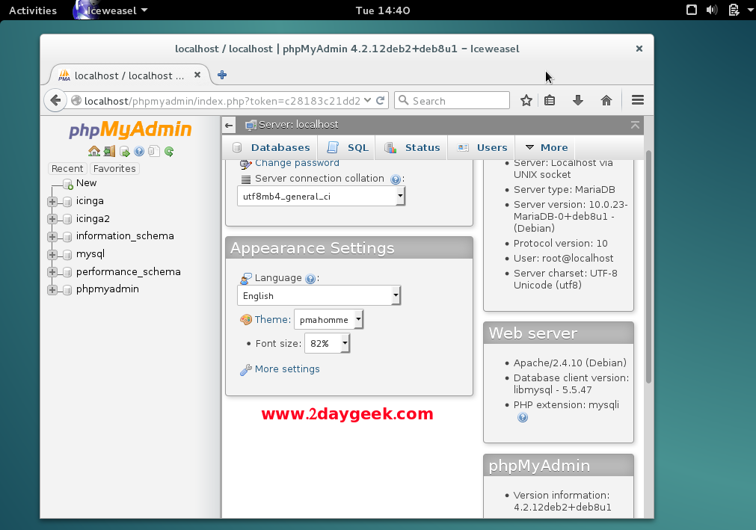Expand the phpmyadmin database node
The image size is (756, 530).
(52, 289)
